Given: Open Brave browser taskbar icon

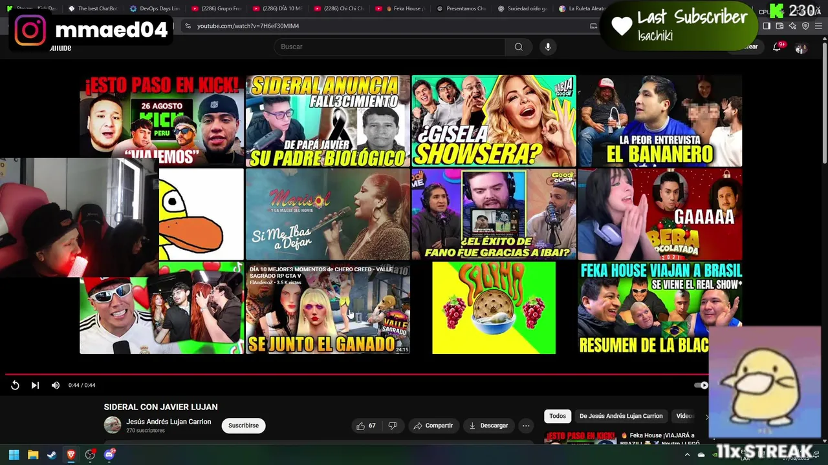Looking at the screenshot, I should pyautogui.click(x=71, y=455).
